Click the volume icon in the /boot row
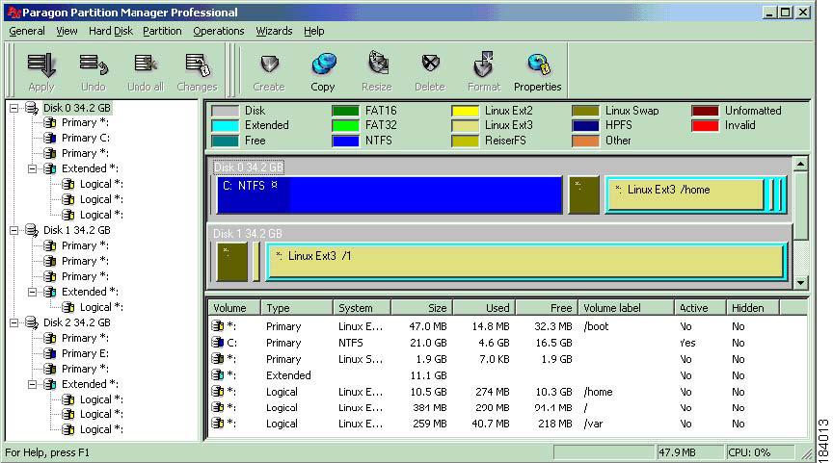The height and width of the screenshot is (463, 833). click(217, 325)
